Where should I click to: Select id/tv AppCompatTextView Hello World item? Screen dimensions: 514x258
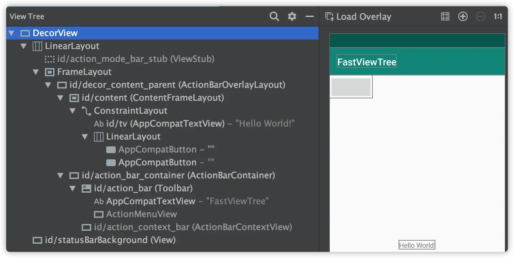tap(194, 124)
